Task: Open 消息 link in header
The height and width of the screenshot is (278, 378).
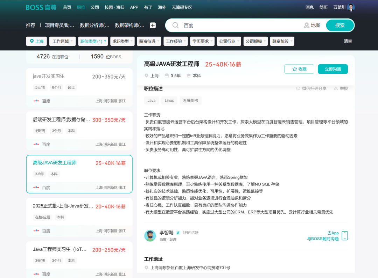Action: (x=309, y=7)
